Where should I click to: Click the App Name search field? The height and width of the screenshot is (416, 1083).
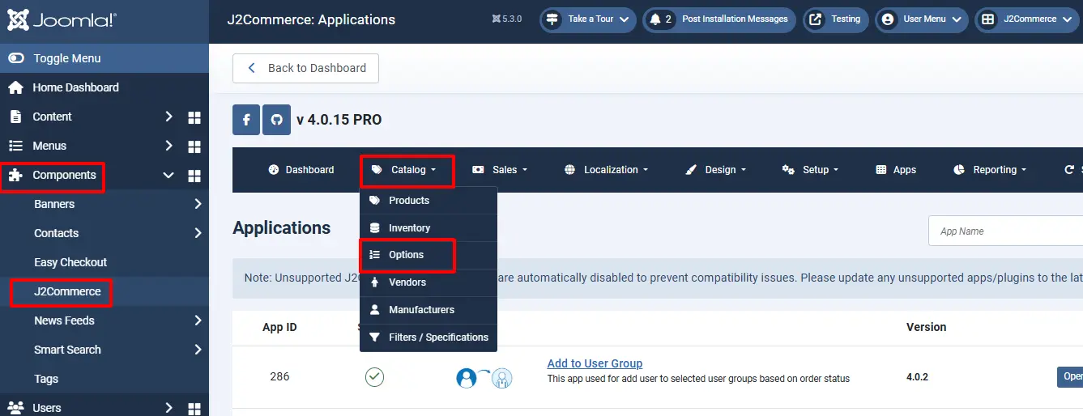[x=1005, y=231]
